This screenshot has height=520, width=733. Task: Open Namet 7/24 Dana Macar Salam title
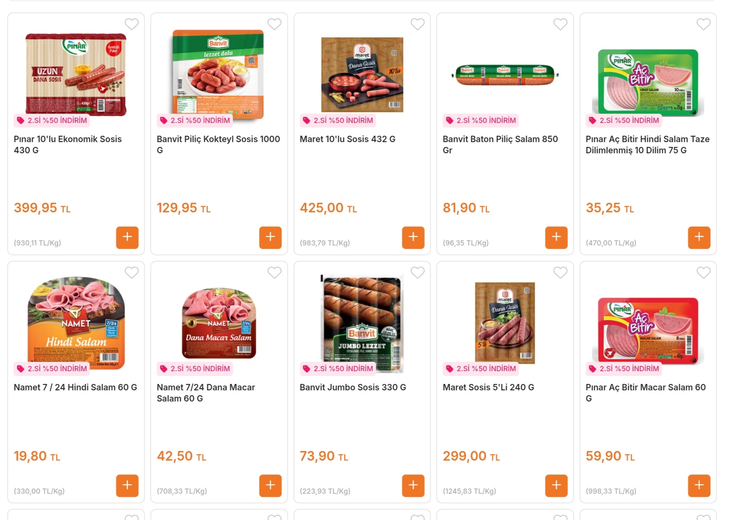point(206,393)
